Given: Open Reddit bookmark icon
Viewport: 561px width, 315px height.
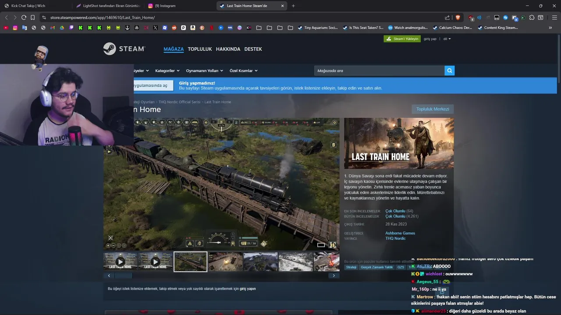Looking at the screenshot, I should click(x=174, y=28).
